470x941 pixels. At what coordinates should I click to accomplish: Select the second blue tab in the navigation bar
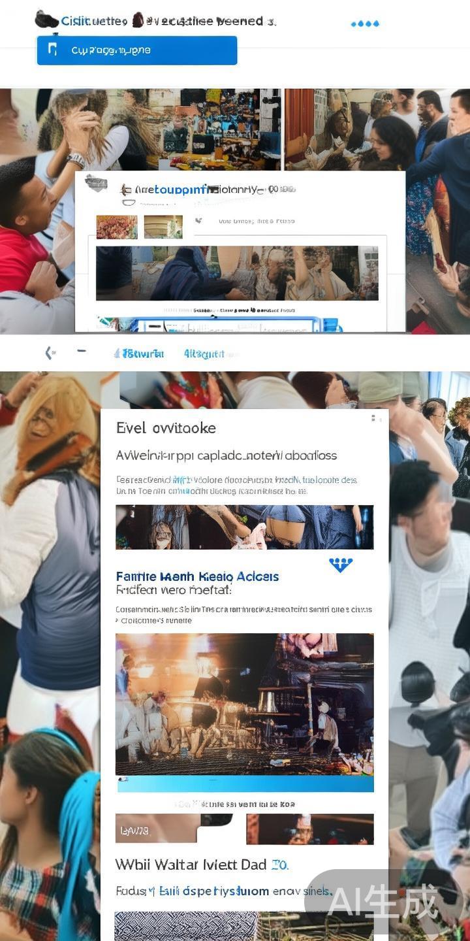point(204,354)
